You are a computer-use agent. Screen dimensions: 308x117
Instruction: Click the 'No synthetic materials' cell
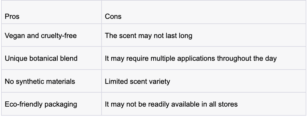click(x=51, y=81)
